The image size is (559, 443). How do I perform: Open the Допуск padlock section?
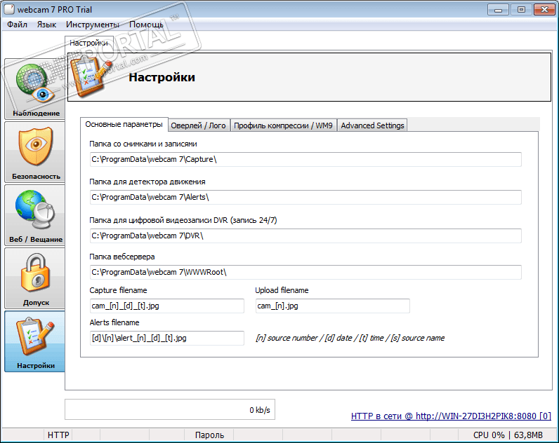point(35,278)
